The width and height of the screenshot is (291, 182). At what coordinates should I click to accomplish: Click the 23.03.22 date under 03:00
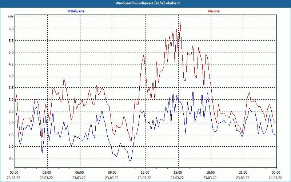tap(46, 178)
